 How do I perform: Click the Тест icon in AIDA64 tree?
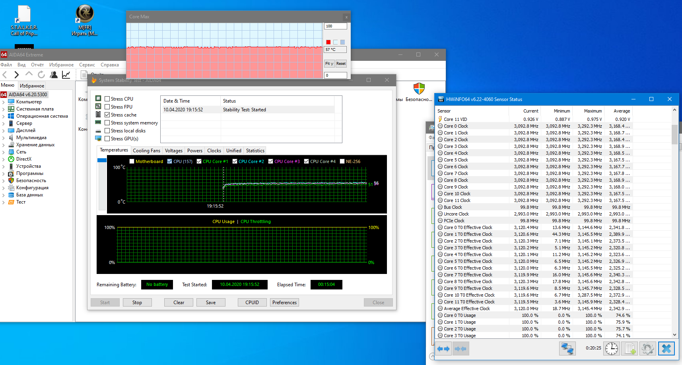click(x=11, y=202)
